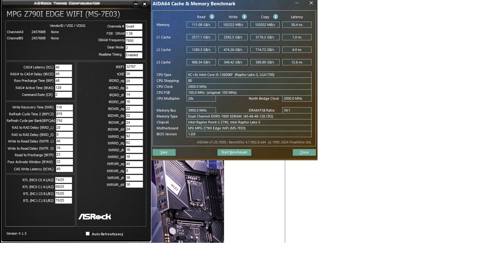Click the Write info icon in AIDA64

[244, 17]
